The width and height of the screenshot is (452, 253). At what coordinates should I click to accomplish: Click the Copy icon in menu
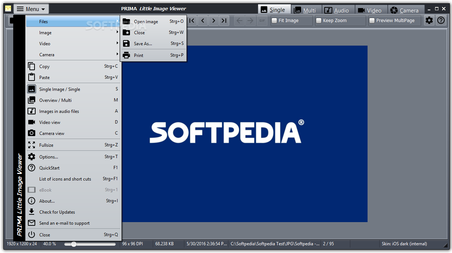click(32, 66)
